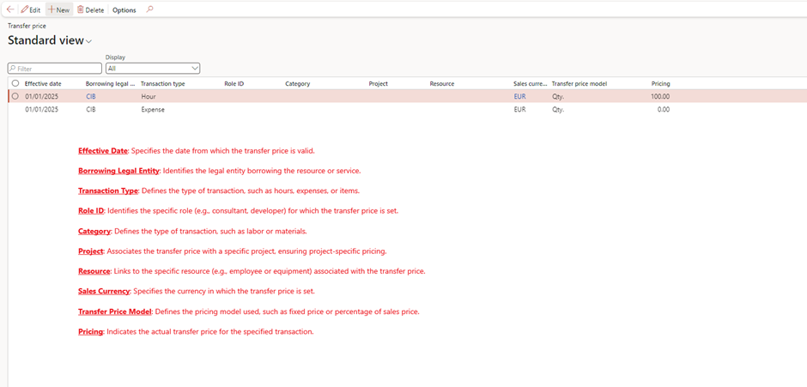The width and height of the screenshot is (807, 387).
Task: Create a new record with New
Action: [x=59, y=9]
